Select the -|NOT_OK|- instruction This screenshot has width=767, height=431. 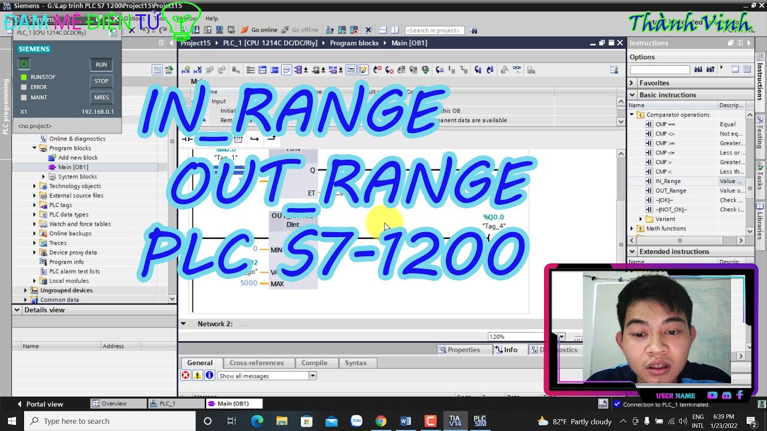(x=671, y=210)
